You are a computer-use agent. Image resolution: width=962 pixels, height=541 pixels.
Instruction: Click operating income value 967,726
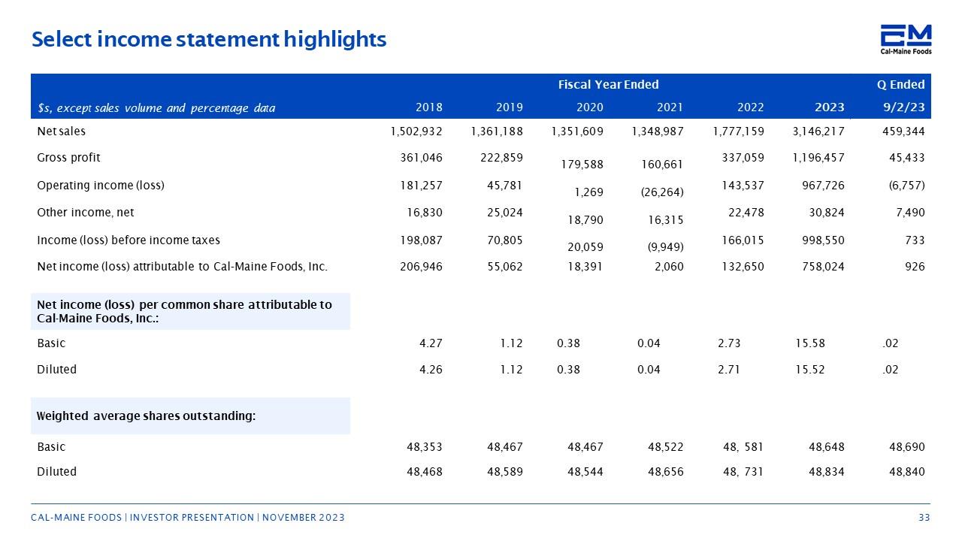824,185
